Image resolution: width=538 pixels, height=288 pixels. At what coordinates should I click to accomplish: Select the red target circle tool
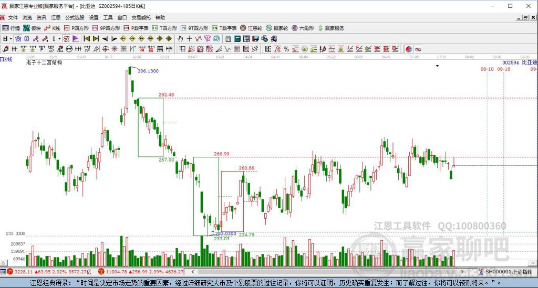[x=105, y=49]
